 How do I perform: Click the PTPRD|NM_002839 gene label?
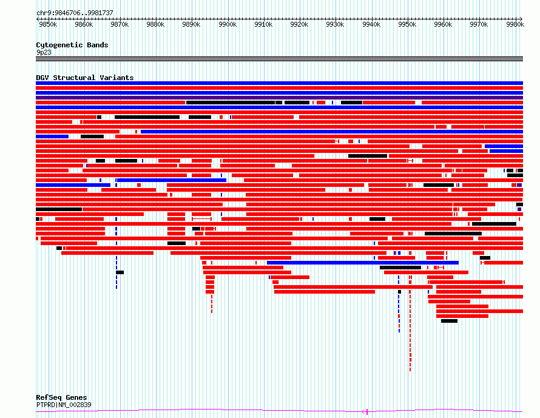64,405
